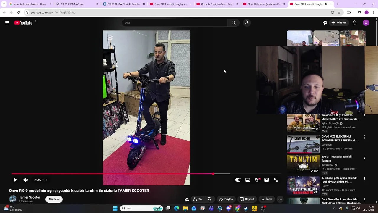Switch to theater mode in the player
This screenshot has height=213, width=378.
coord(267,180)
